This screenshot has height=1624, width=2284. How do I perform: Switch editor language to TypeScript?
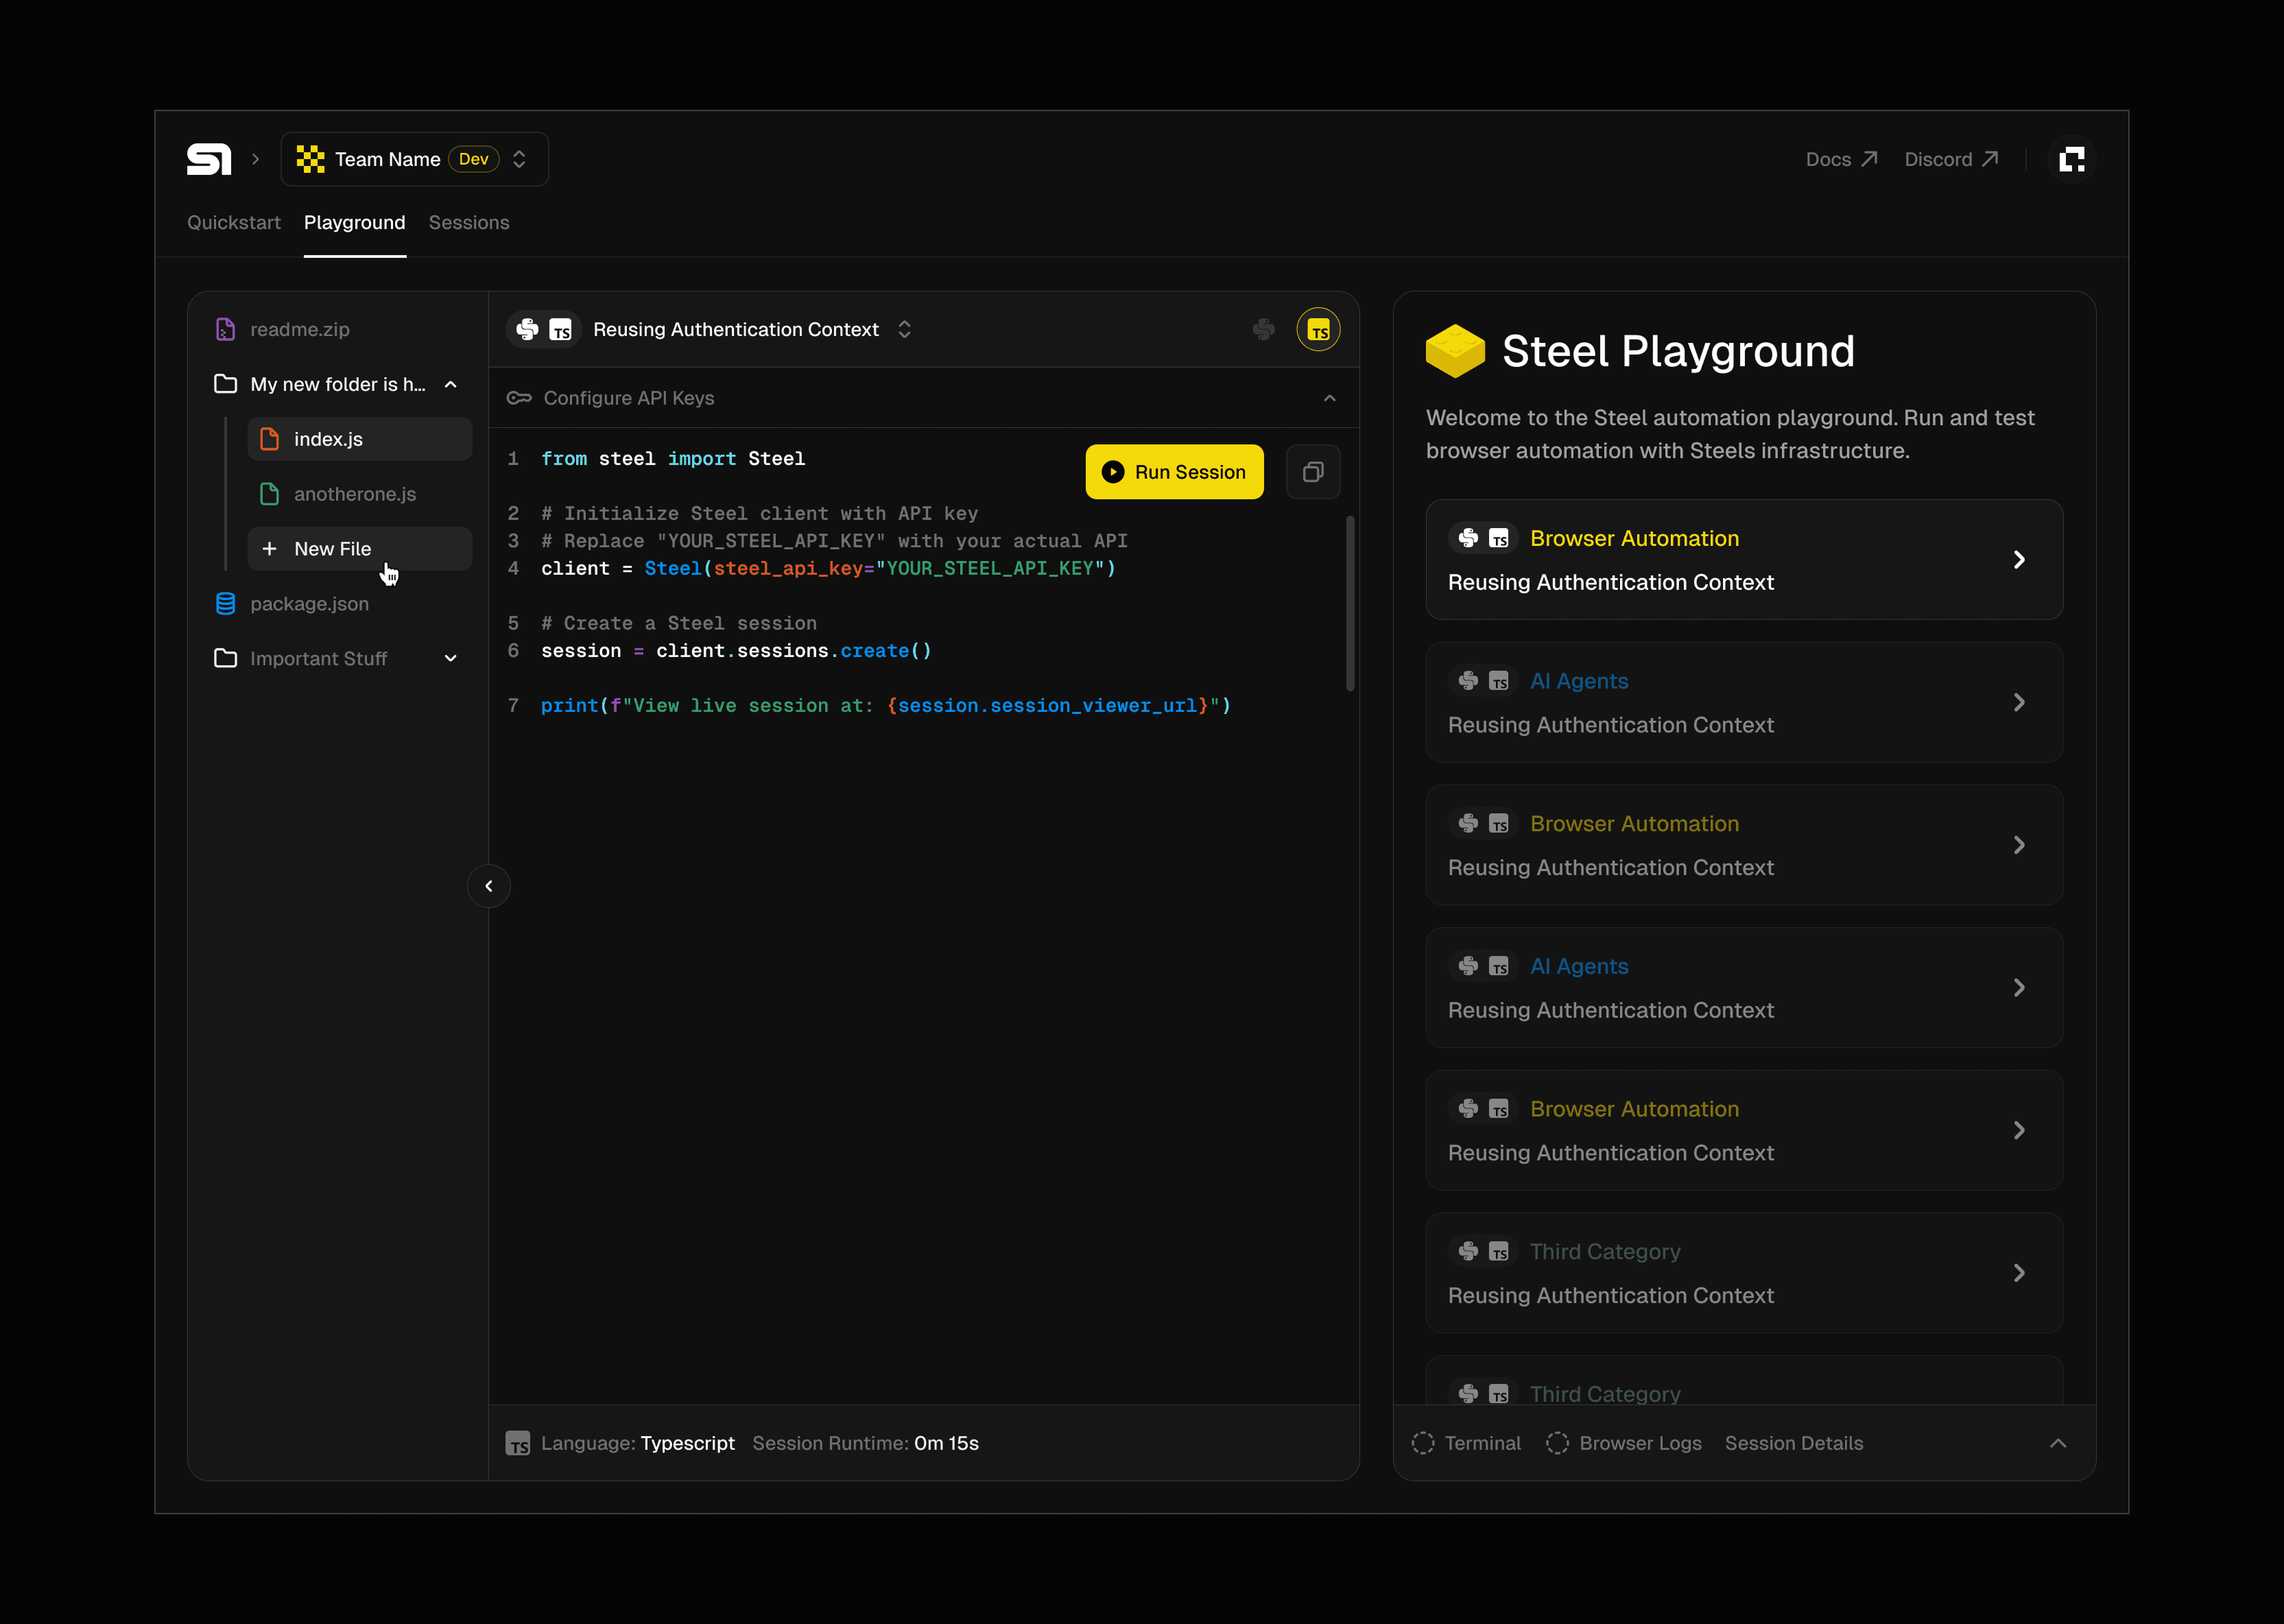[1318, 329]
